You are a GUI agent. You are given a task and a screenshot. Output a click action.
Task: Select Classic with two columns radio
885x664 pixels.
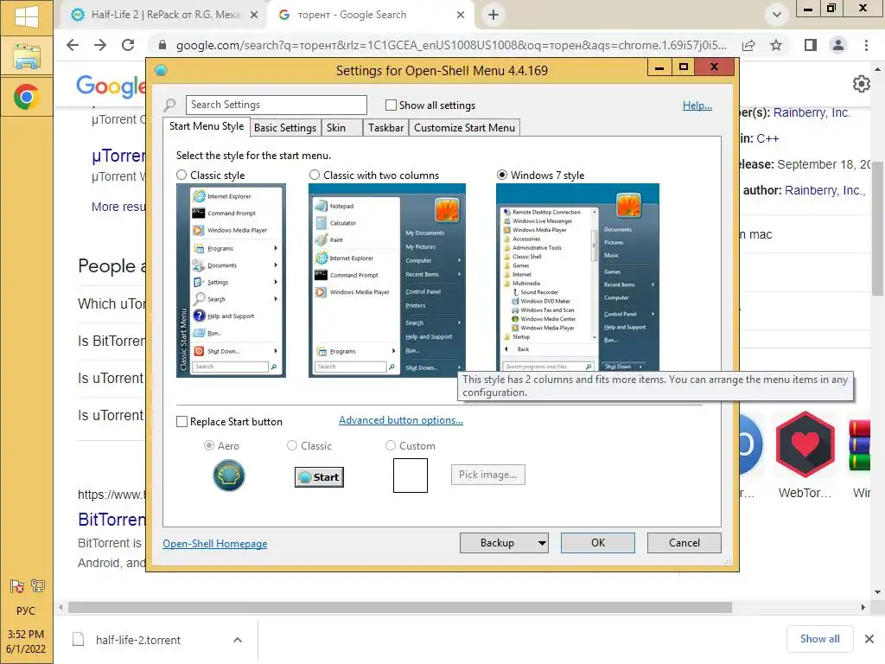click(315, 175)
